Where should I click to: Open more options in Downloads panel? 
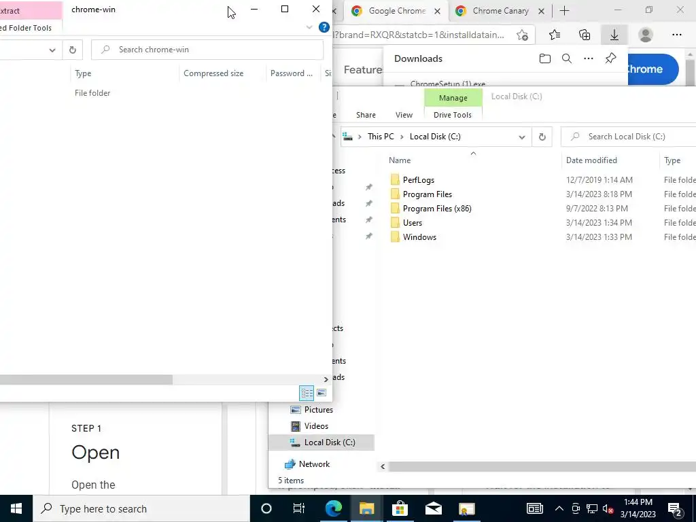tap(589, 58)
